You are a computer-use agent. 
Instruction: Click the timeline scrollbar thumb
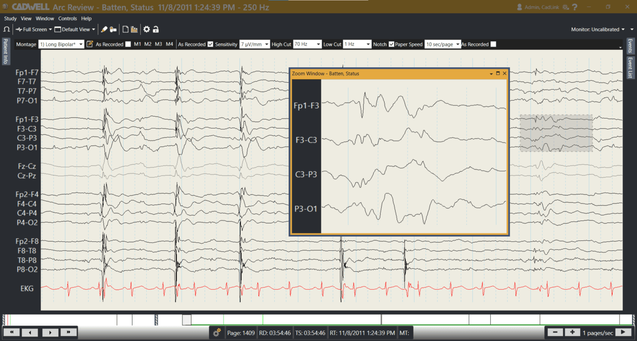click(x=187, y=319)
